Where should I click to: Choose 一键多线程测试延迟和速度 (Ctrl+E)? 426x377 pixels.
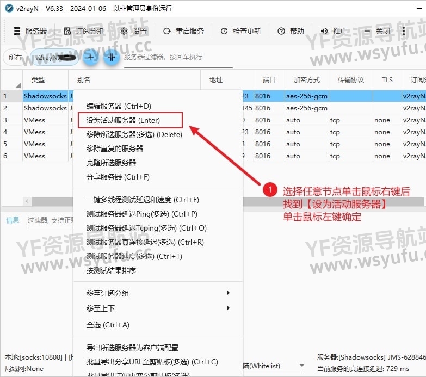(x=158, y=200)
